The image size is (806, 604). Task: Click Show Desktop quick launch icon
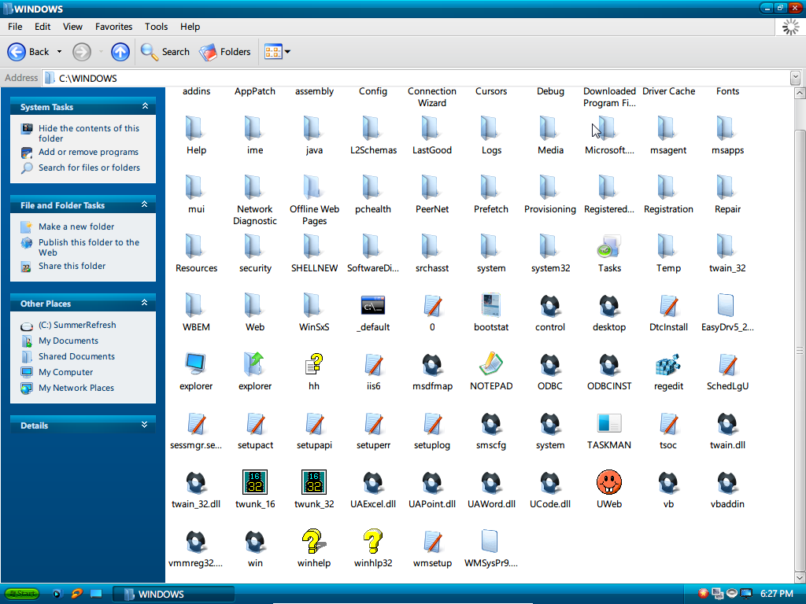point(95,594)
